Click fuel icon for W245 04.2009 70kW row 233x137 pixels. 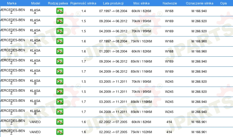(60, 91)
